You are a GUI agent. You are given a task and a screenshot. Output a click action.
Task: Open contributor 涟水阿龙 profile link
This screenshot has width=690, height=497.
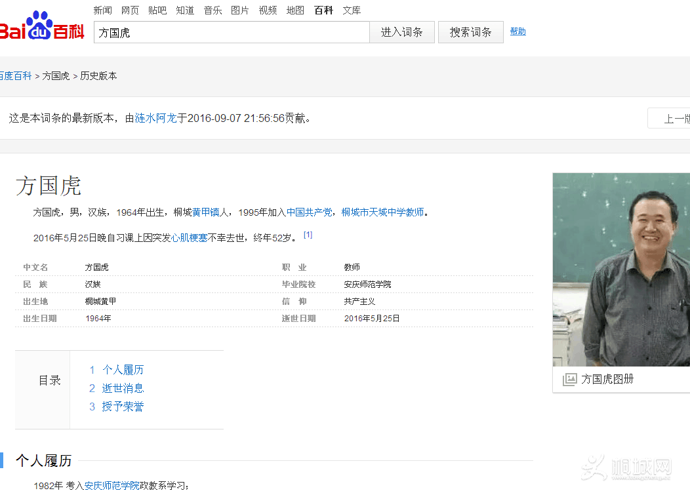click(x=155, y=119)
